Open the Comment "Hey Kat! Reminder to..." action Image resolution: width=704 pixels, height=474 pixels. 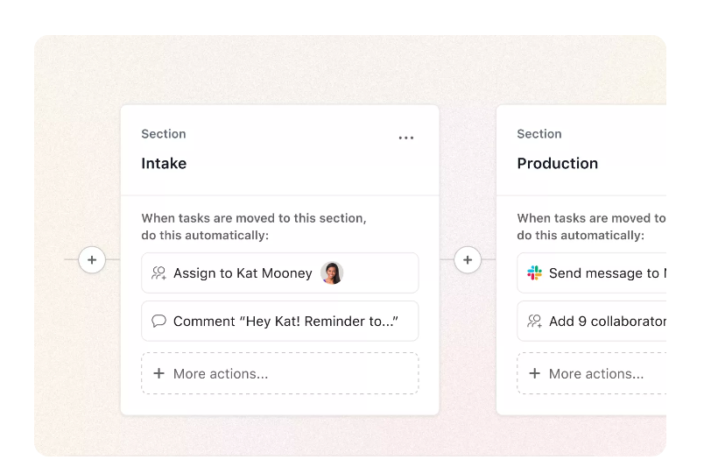[285, 322]
